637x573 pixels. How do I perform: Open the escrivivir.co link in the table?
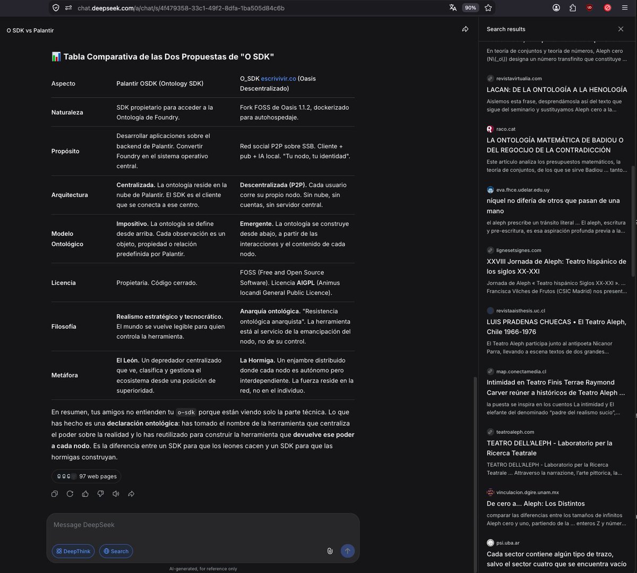(279, 78)
